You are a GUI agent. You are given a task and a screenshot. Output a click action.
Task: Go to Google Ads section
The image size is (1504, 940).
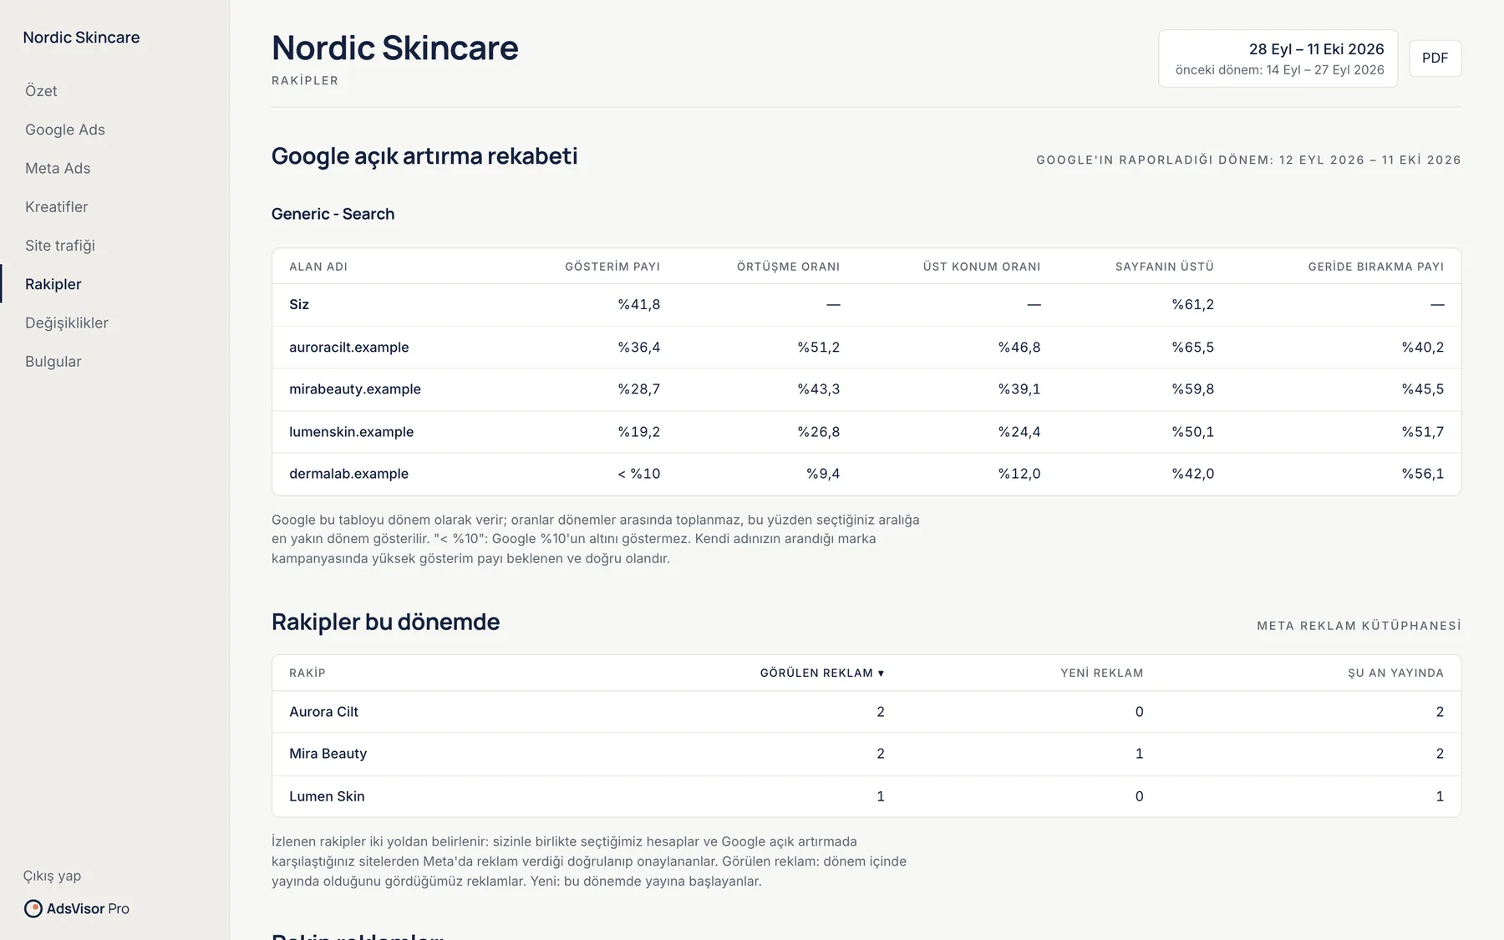[x=65, y=130]
